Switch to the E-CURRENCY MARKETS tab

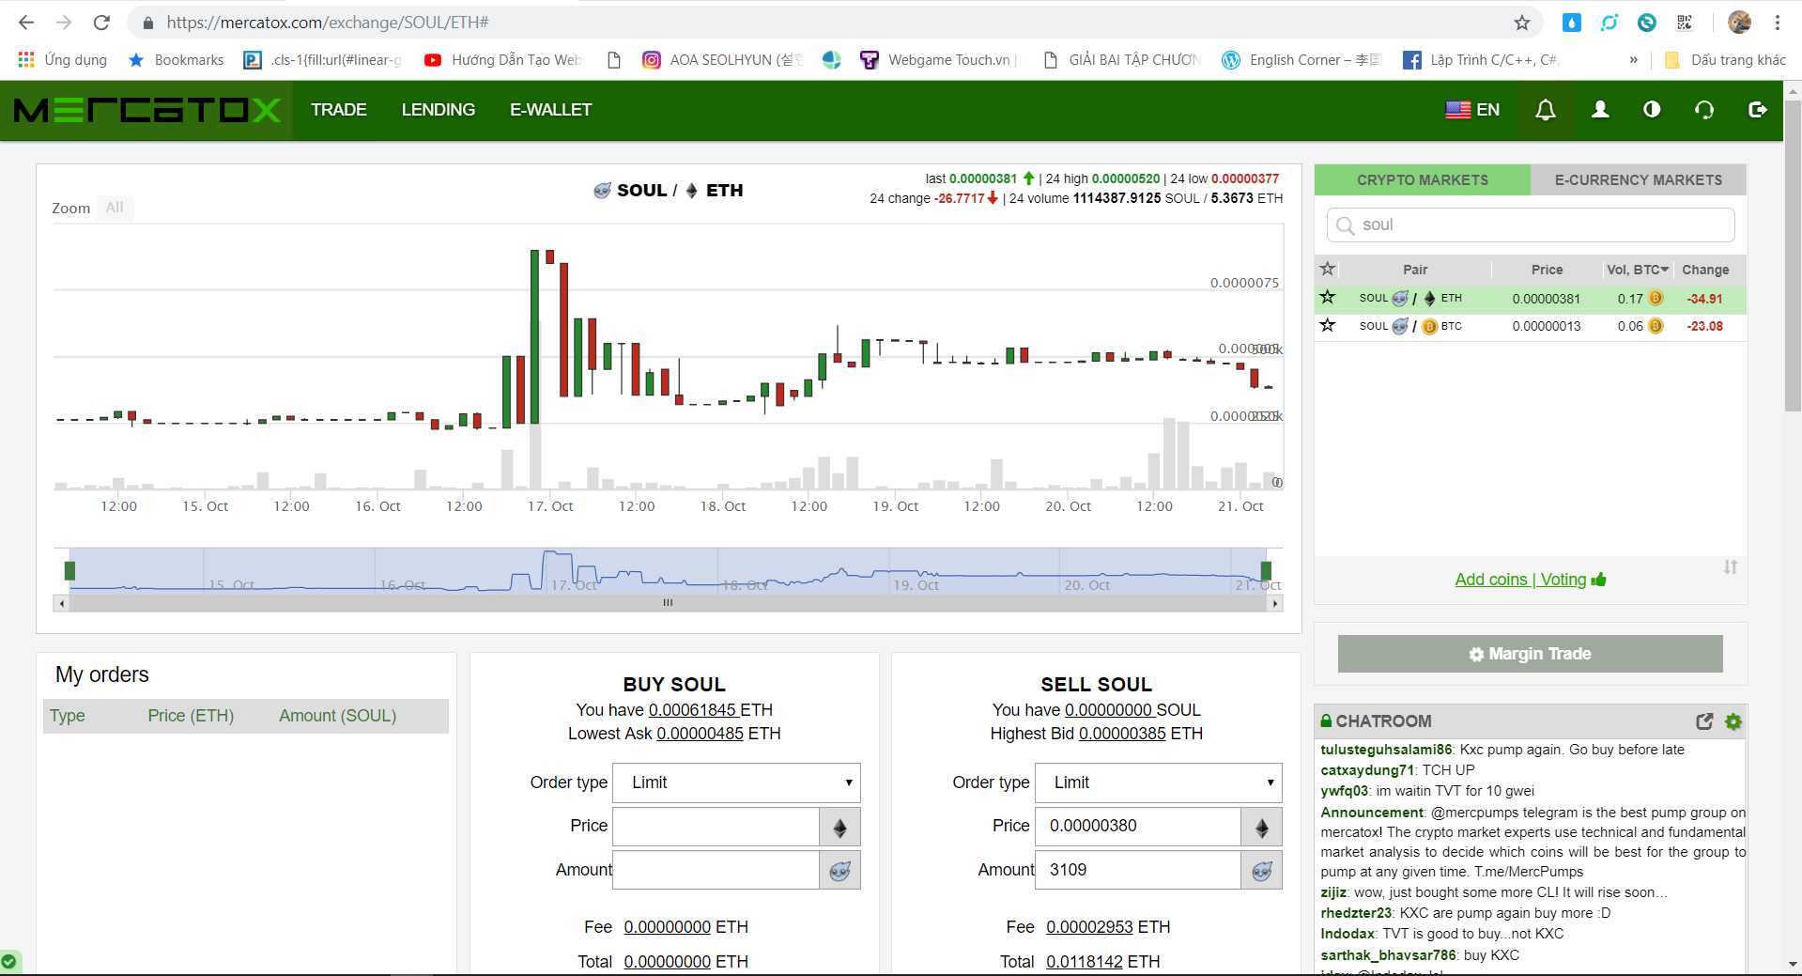click(x=1639, y=179)
